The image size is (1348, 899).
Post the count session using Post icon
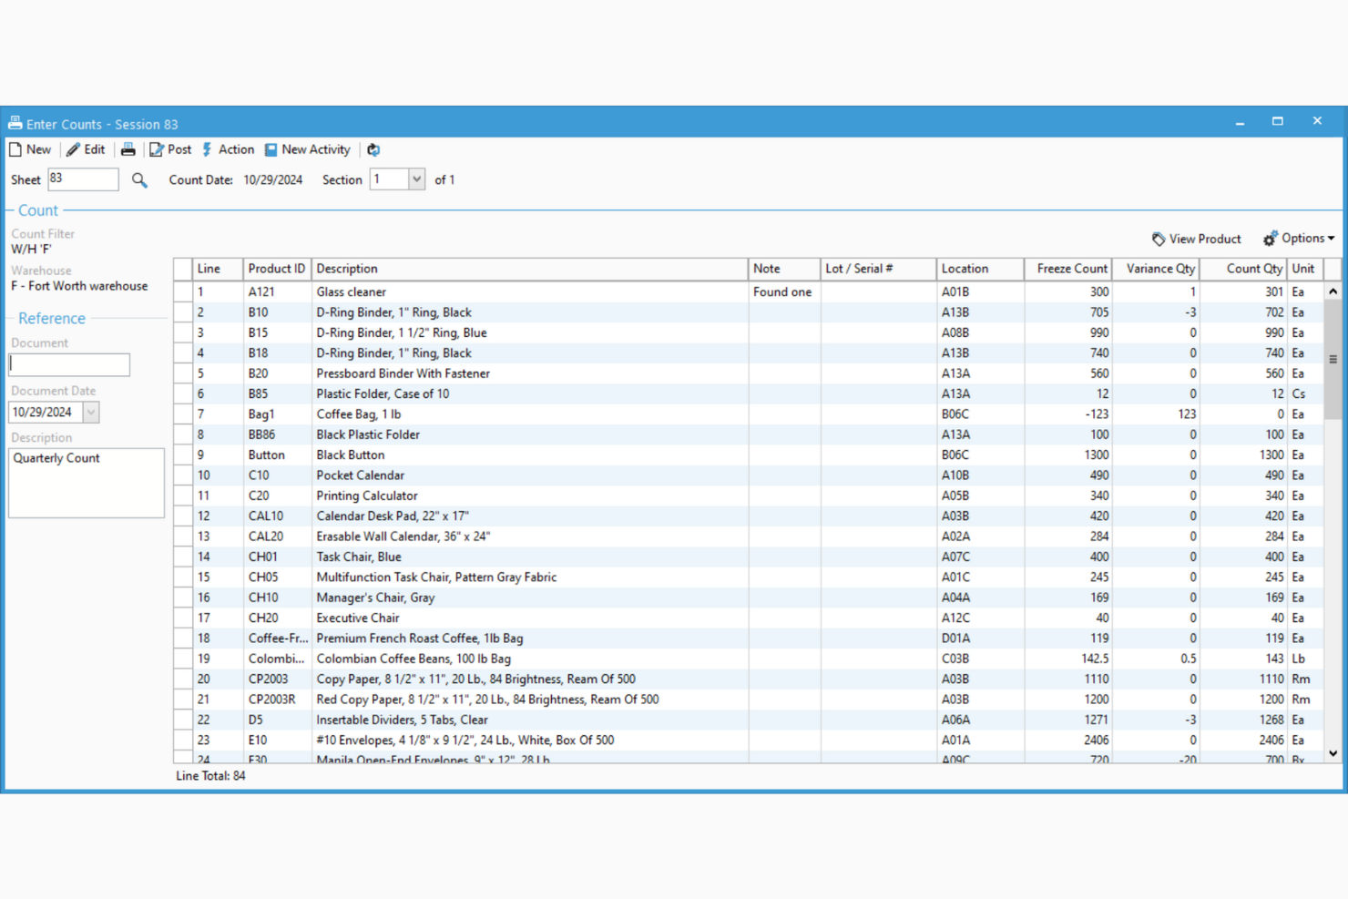point(156,149)
